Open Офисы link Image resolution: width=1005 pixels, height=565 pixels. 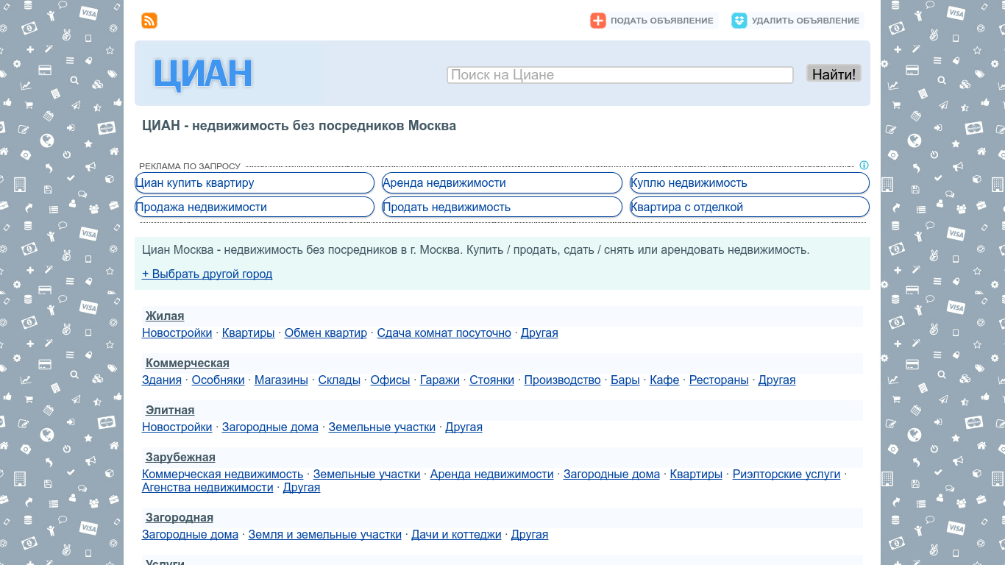390,380
